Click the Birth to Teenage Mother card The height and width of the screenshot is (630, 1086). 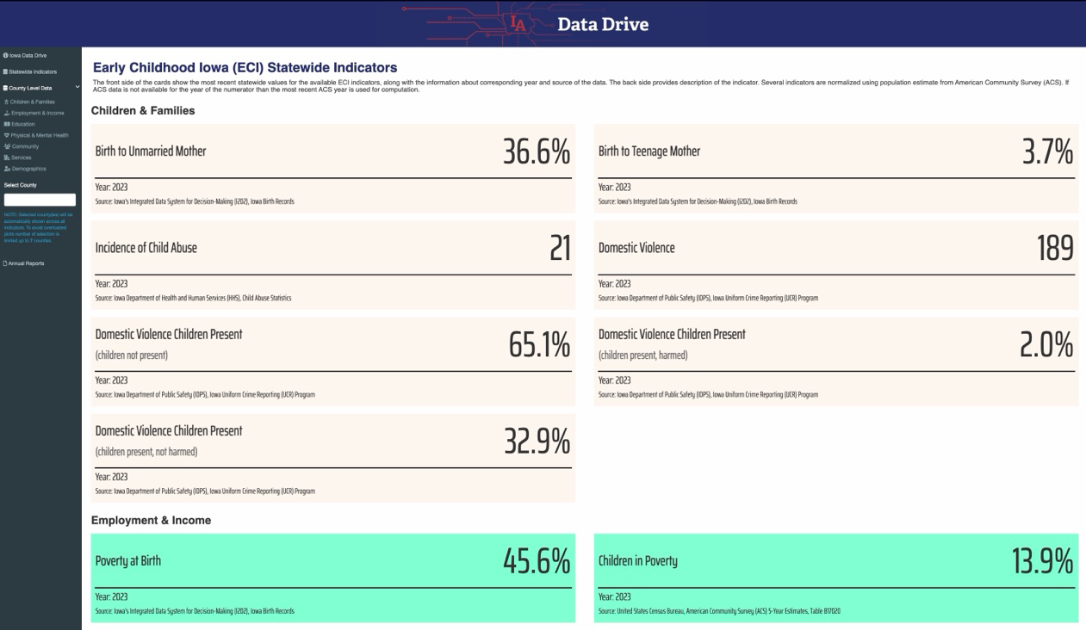[836, 169]
